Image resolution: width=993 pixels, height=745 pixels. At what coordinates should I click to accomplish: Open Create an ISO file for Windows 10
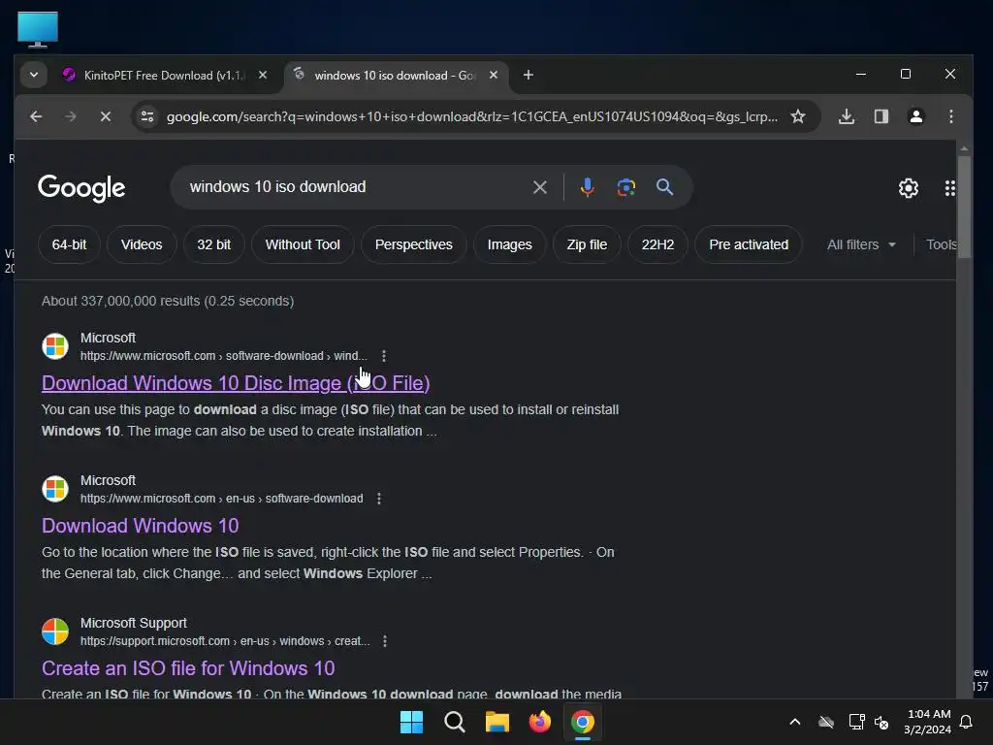pyautogui.click(x=188, y=668)
